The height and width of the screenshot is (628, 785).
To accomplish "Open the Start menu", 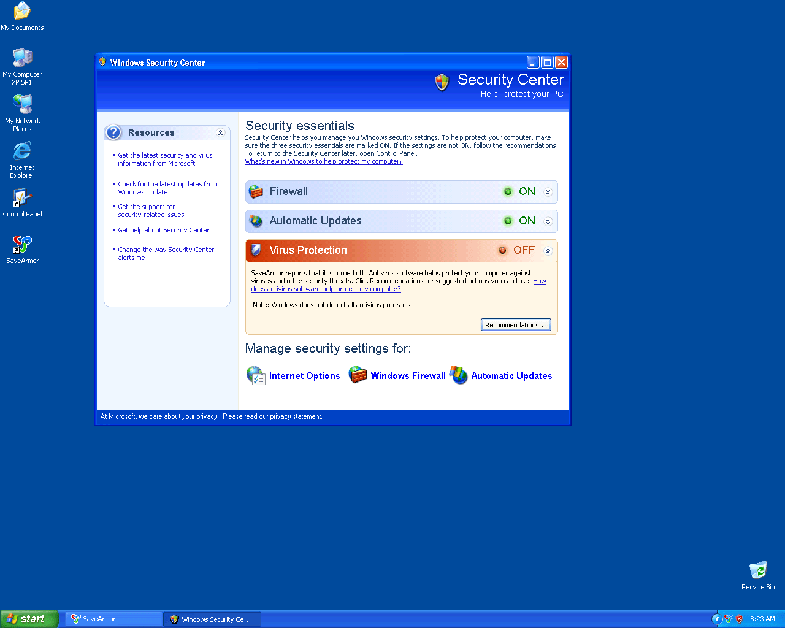I will point(29,619).
